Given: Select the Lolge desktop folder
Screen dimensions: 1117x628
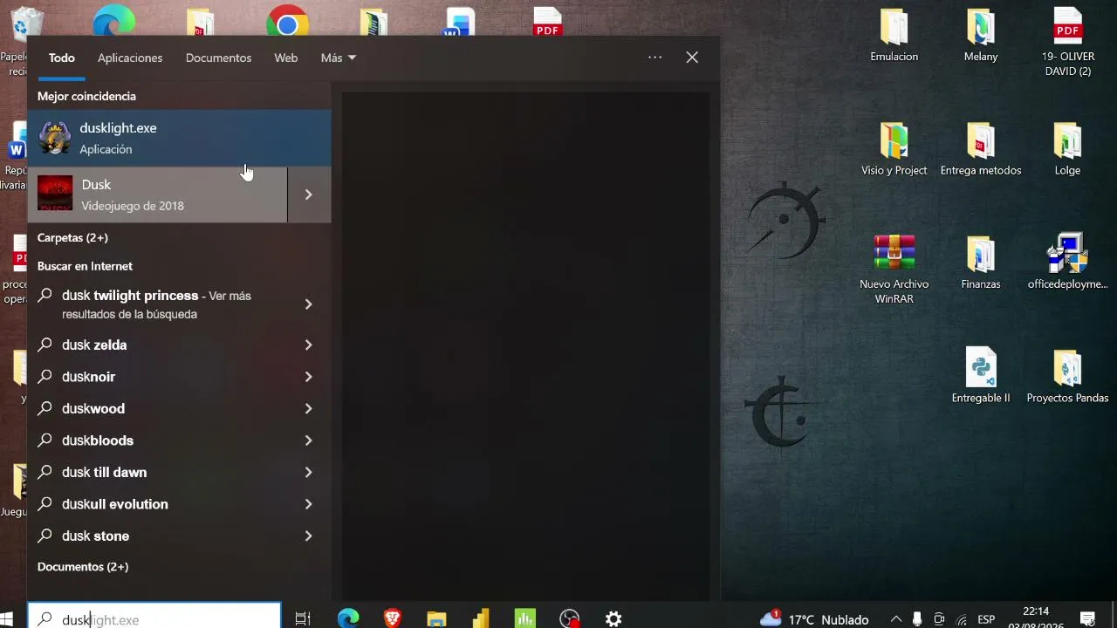Looking at the screenshot, I should tap(1067, 149).
